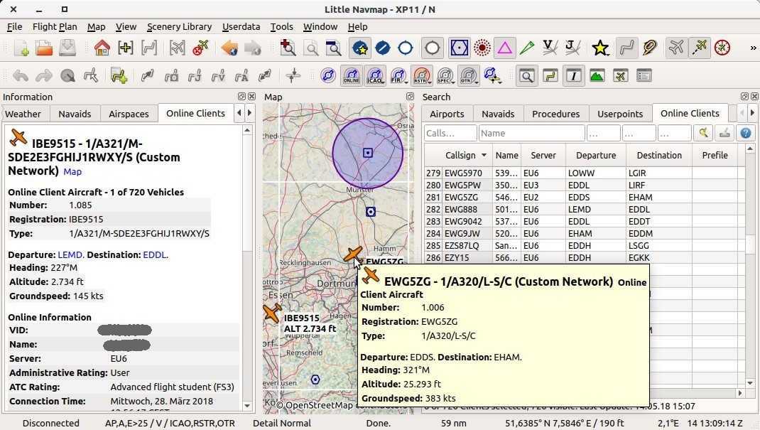760x430 pixels.
Task: Click the map zoom-in magnifier icon
Action: pos(288,48)
